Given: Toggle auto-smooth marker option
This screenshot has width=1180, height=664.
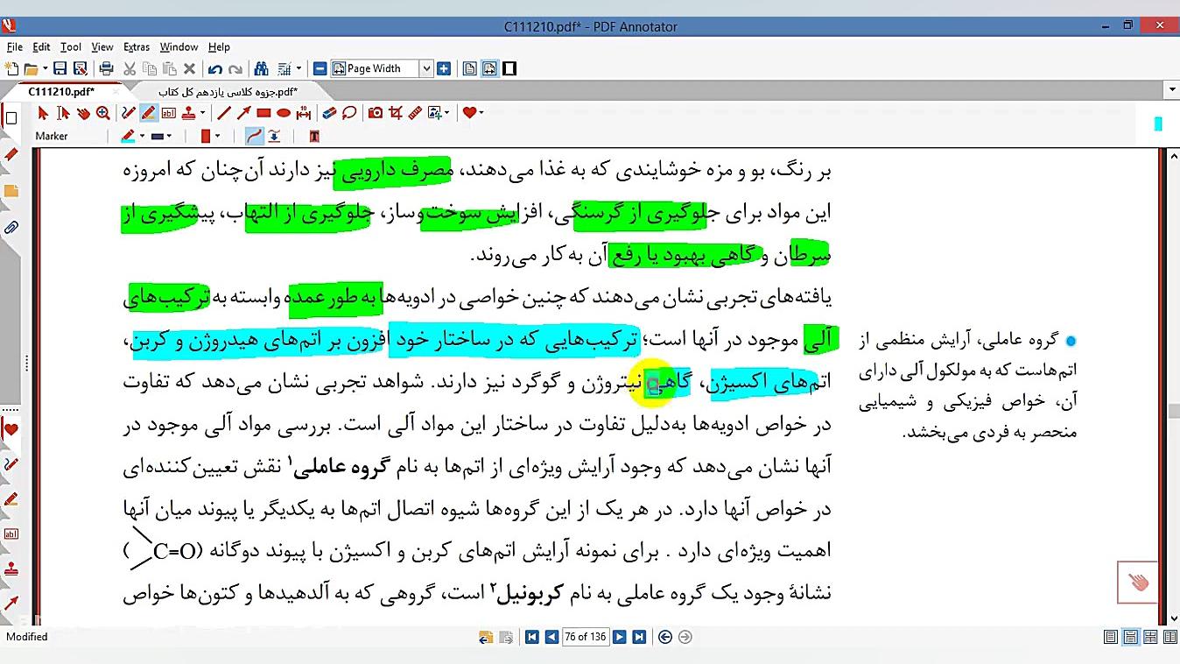Looking at the screenshot, I should [x=274, y=136].
